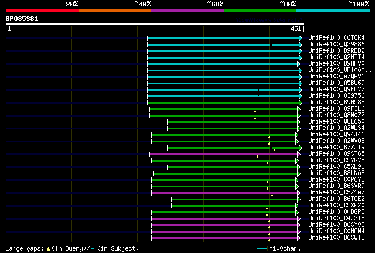This screenshot has width=375, height=253.
Task: Click the Large gaps legend text
Action: point(25,248)
